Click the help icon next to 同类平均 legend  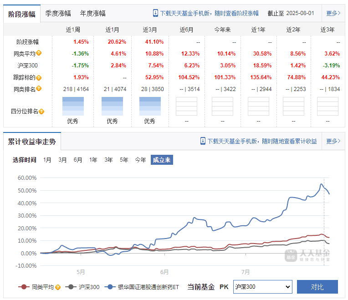[x=58, y=287]
